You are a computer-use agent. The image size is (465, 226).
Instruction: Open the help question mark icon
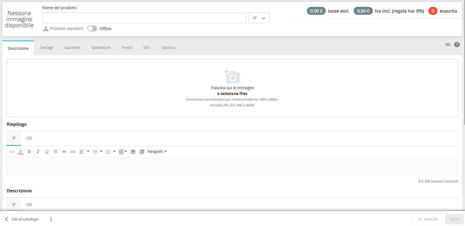pyautogui.click(x=457, y=45)
